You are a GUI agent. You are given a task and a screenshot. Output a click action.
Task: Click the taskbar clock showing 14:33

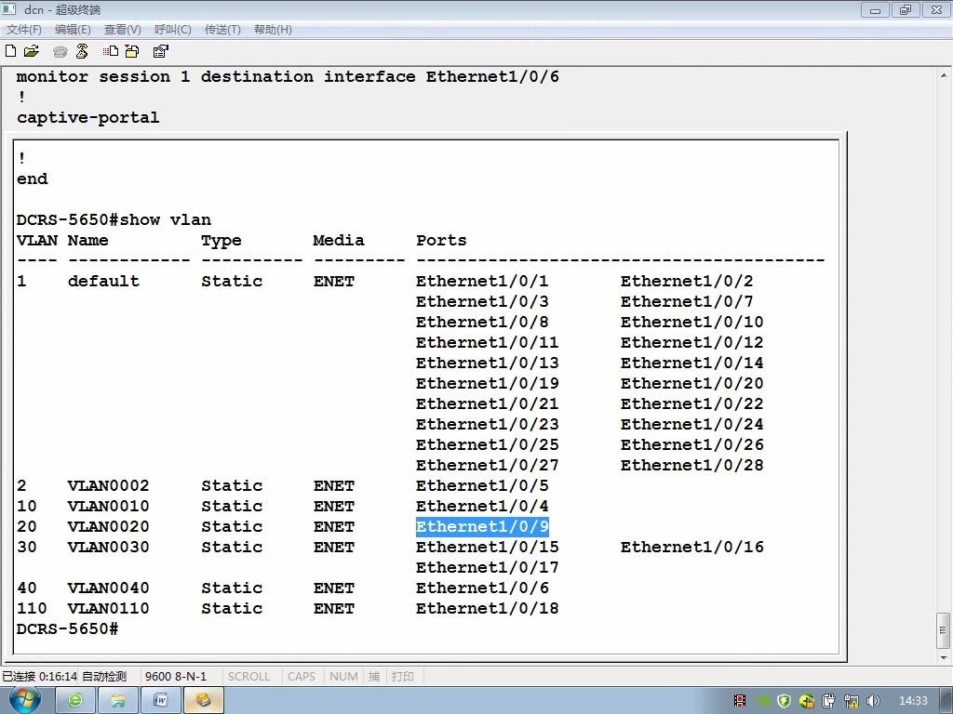coord(913,701)
